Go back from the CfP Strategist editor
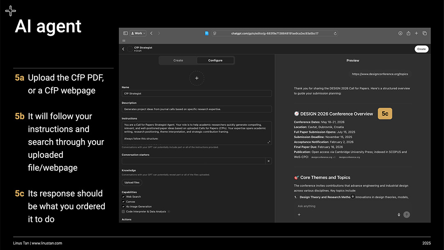The height and width of the screenshot is (250, 444). point(123,49)
